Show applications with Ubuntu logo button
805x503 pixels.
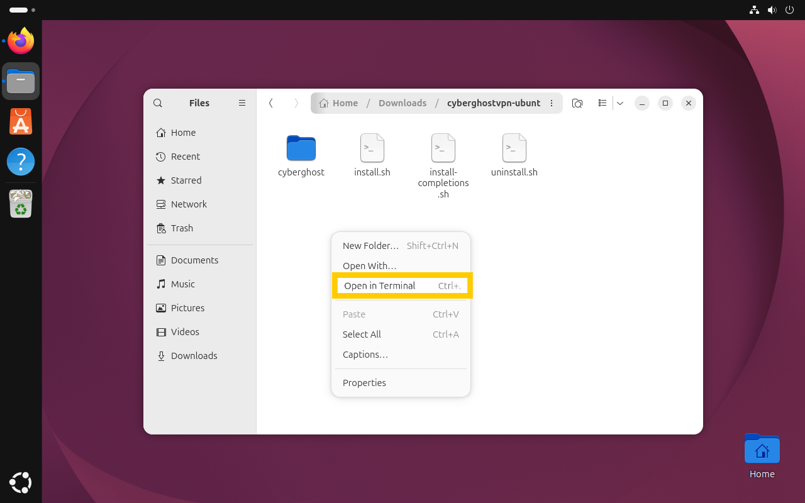point(21,483)
